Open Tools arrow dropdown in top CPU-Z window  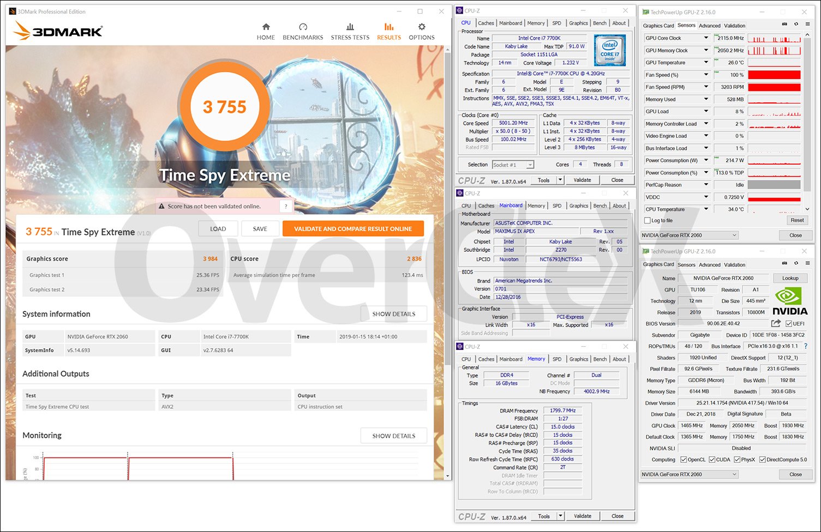[x=560, y=180]
